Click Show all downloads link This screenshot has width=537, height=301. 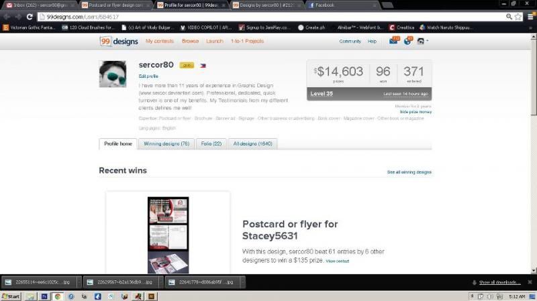(499, 282)
